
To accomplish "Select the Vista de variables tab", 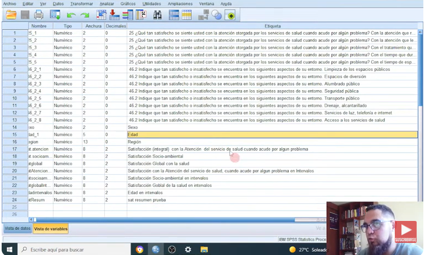I will (x=51, y=229).
